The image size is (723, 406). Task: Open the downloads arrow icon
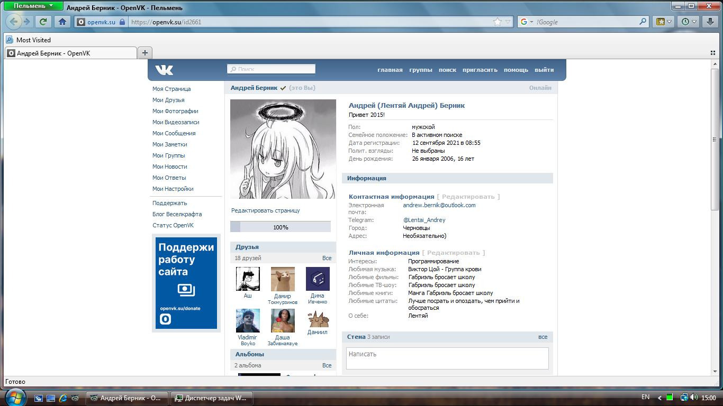(x=712, y=22)
